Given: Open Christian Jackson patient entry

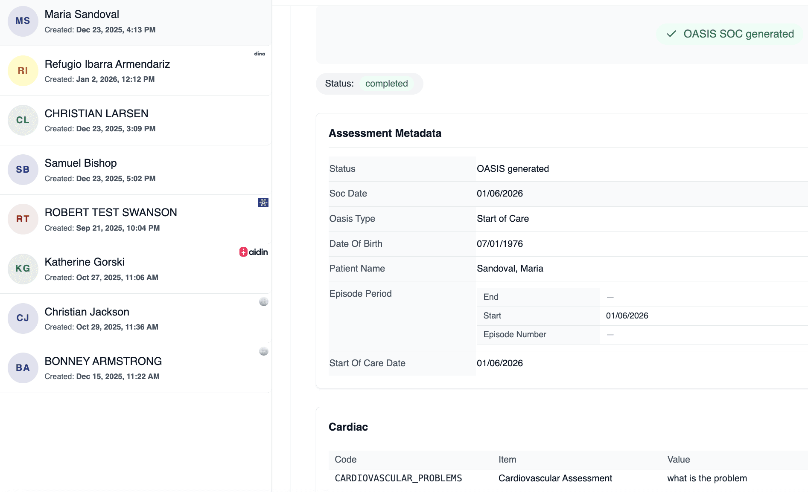Looking at the screenshot, I should click(135, 318).
